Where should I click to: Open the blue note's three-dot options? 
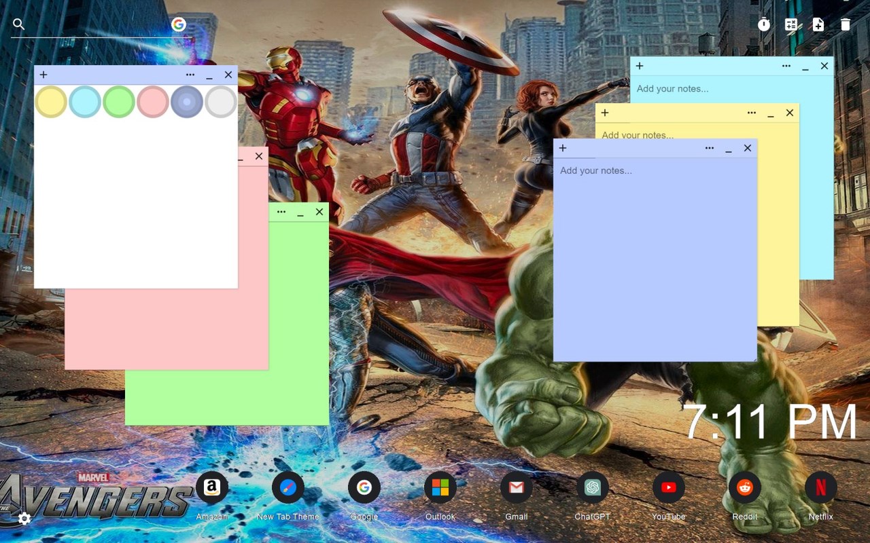[710, 148]
